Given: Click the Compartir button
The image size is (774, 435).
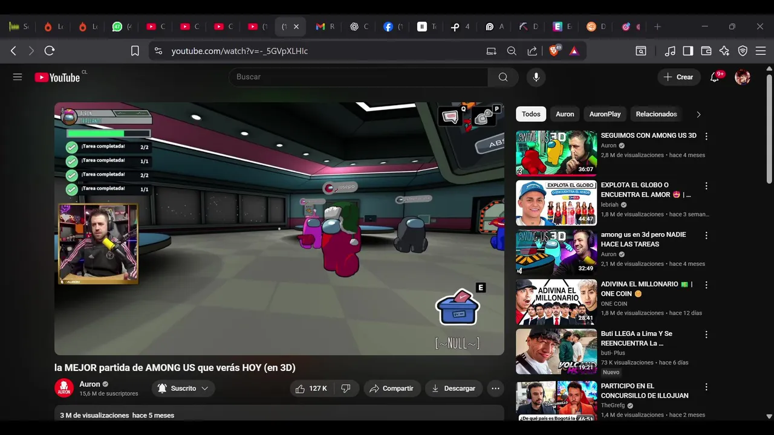Looking at the screenshot, I should (392, 388).
